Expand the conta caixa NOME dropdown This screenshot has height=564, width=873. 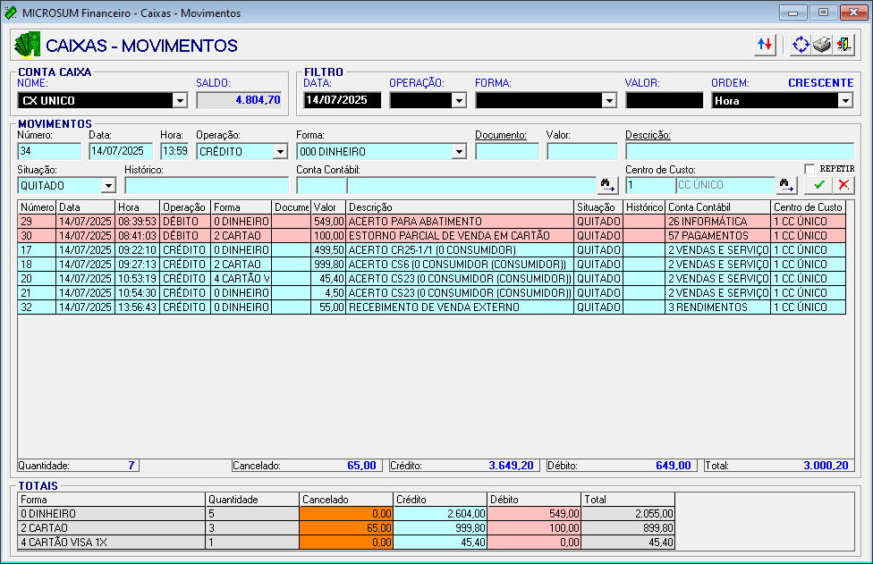180,101
